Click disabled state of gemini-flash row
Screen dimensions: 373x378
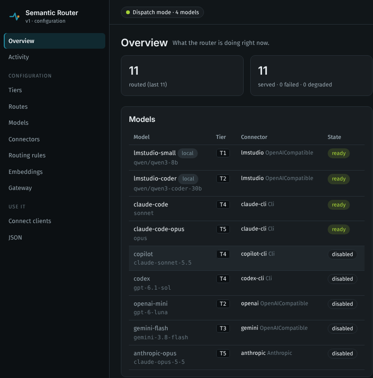342,328
